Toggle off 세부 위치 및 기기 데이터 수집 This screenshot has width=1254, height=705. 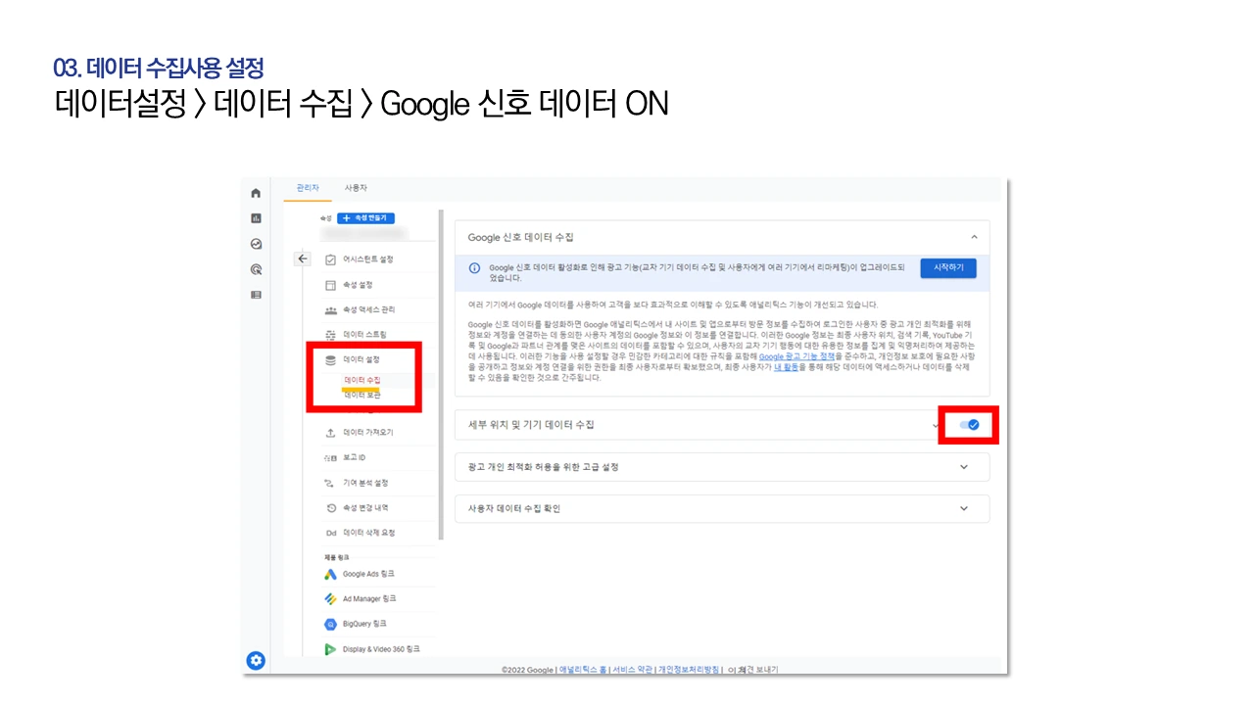click(969, 425)
